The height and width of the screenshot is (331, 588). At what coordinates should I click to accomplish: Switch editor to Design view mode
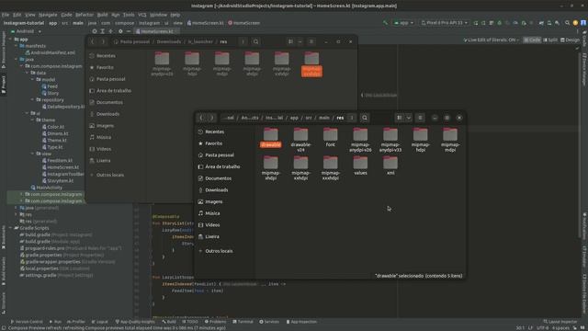pyautogui.click(x=570, y=40)
